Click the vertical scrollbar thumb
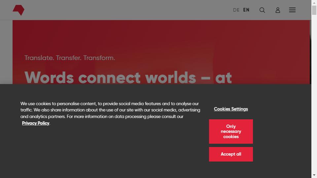Screen dimensions: 317x178 (314, 10)
